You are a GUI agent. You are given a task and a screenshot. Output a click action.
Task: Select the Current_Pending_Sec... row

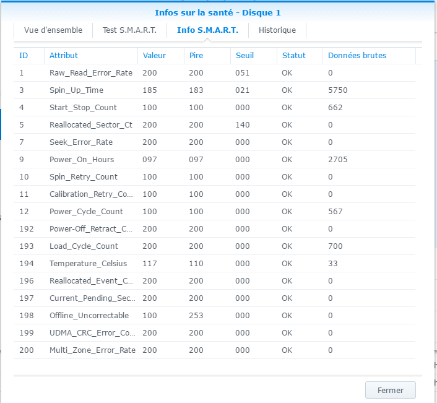coord(214,298)
